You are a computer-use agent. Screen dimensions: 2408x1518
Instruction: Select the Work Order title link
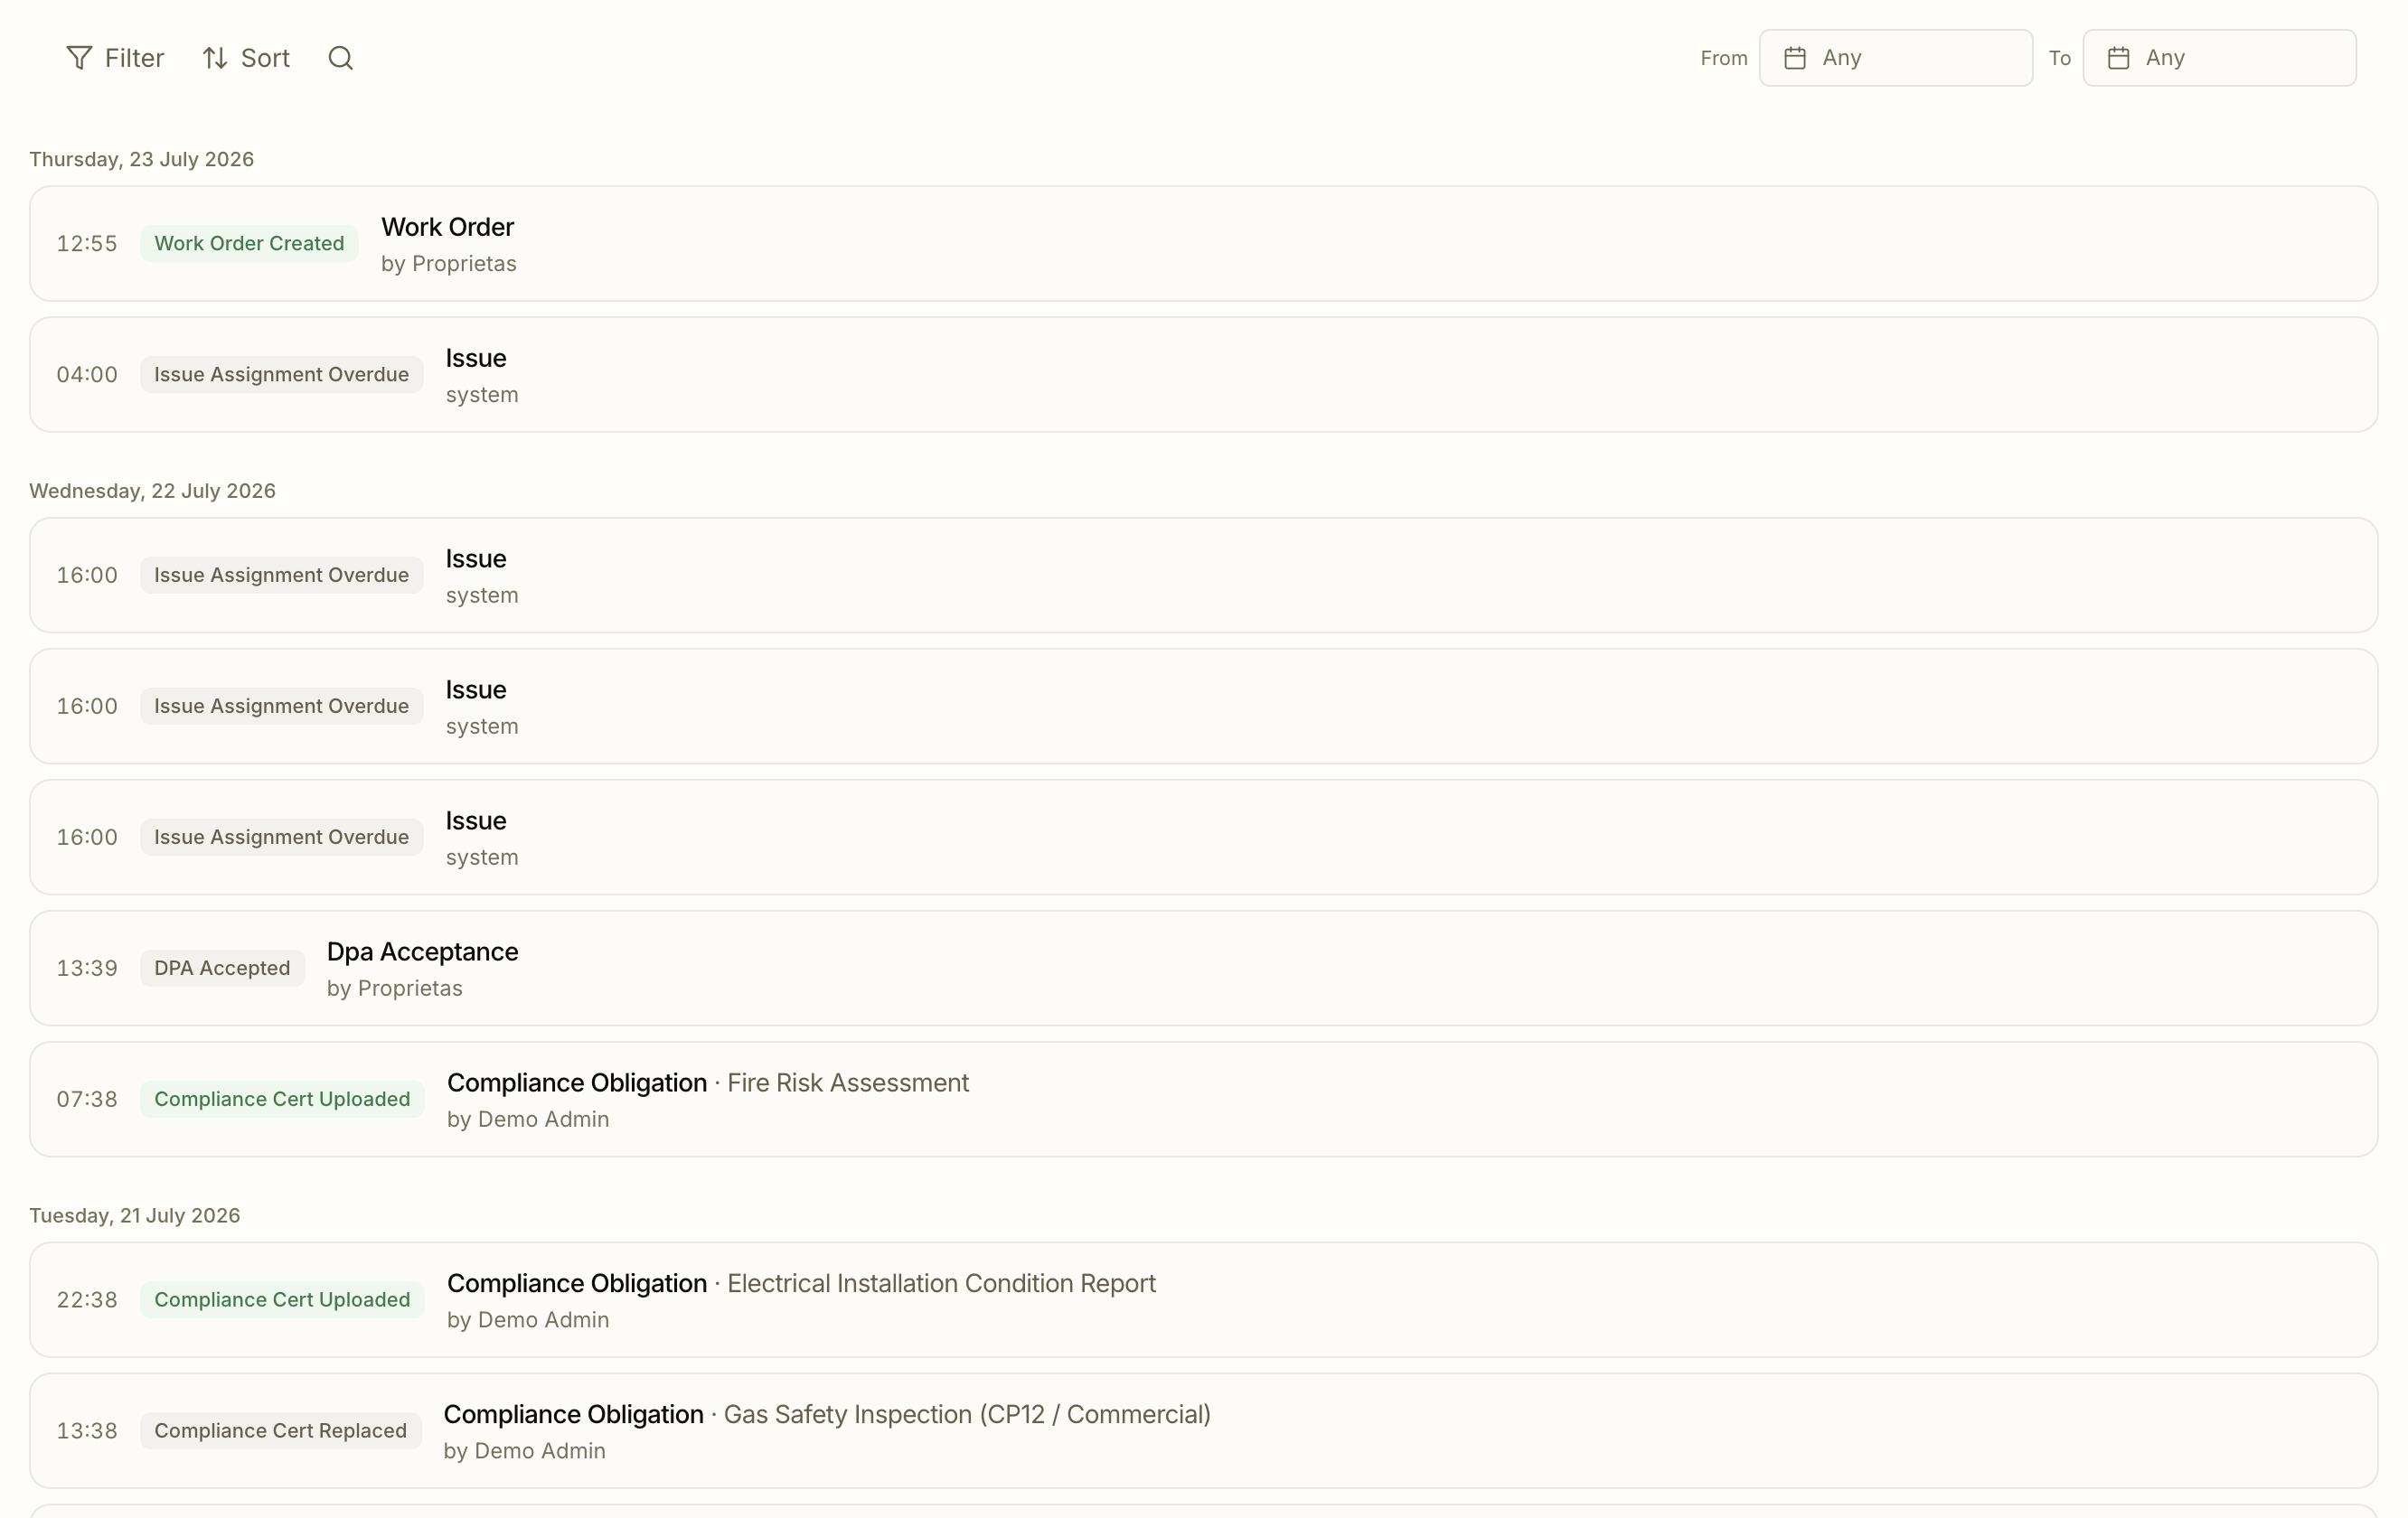pos(447,227)
